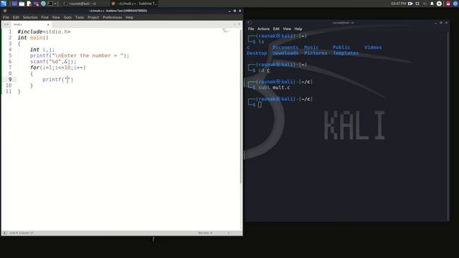Click the Line 9, Column status text

pyautogui.click(x=22, y=233)
